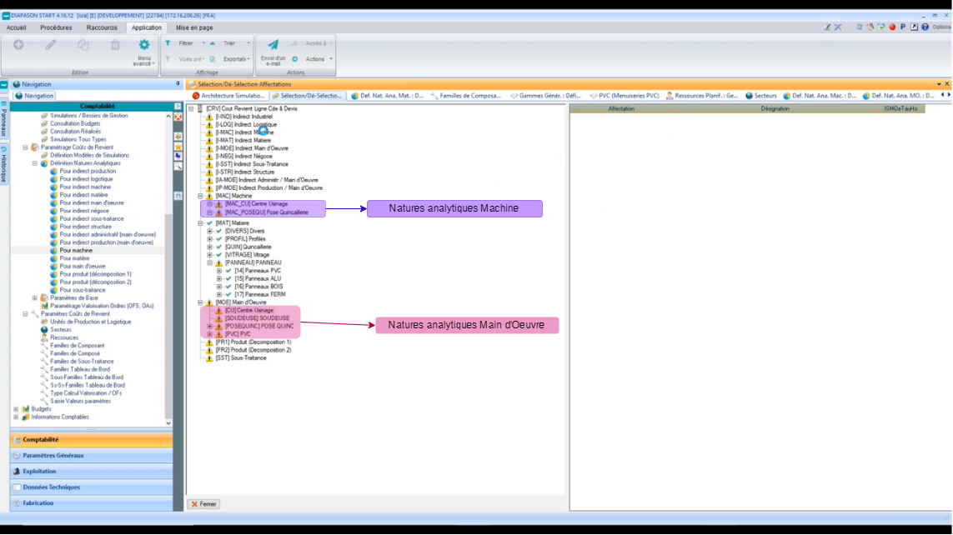Click the Envoi d'un e-mail paper plane icon
The width and height of the screenshot is (953, 535).
273,45
